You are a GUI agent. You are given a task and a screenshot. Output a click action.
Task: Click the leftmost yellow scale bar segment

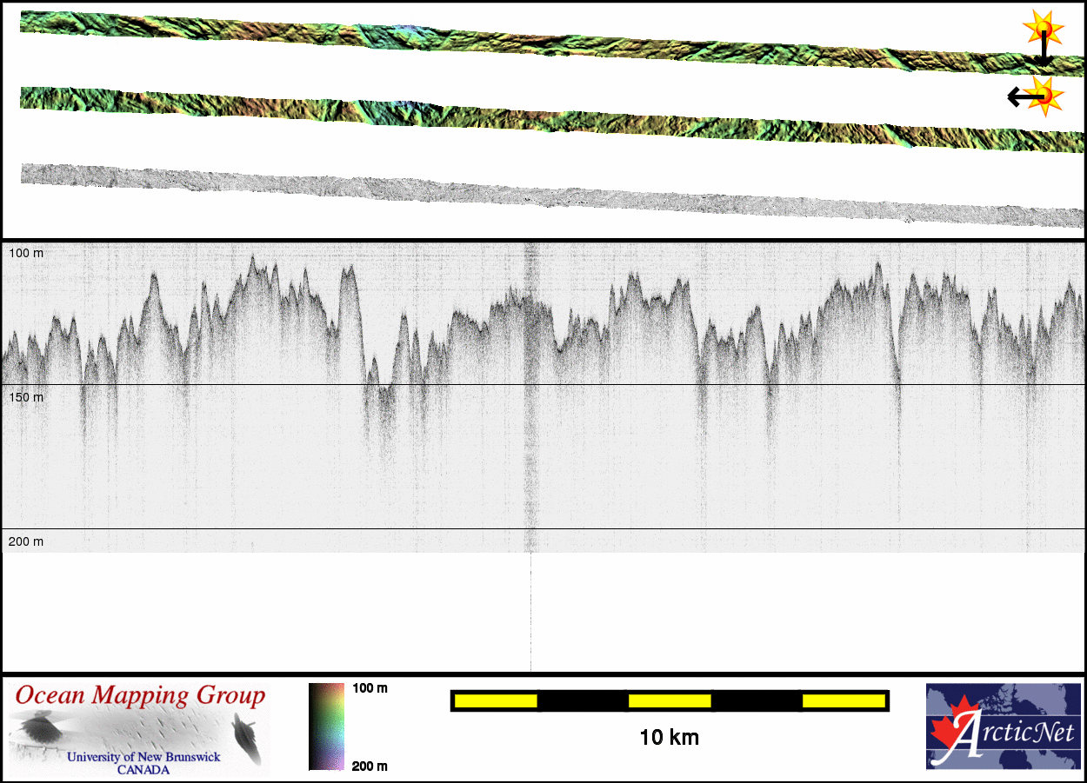click(x=496, y=700)
